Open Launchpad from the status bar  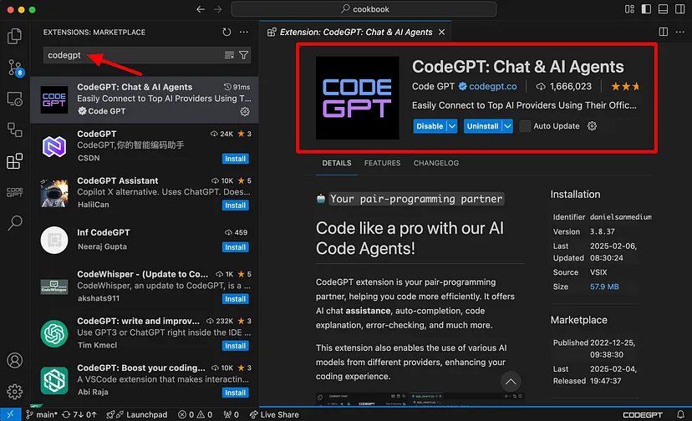point(137,415)
